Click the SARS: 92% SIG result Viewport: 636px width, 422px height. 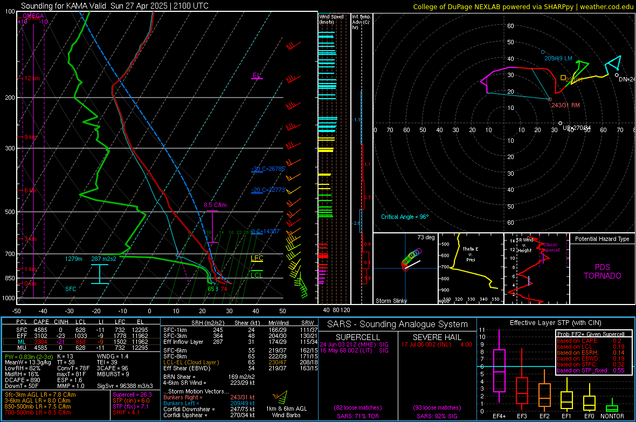coord(437,416)
